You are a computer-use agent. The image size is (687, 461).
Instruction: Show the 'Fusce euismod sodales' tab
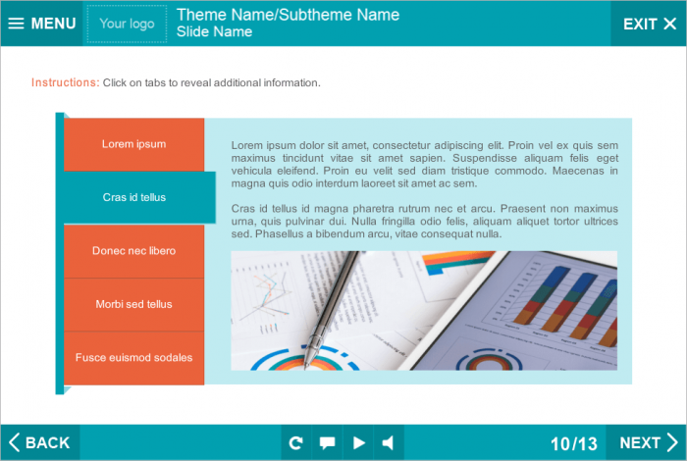134,358
